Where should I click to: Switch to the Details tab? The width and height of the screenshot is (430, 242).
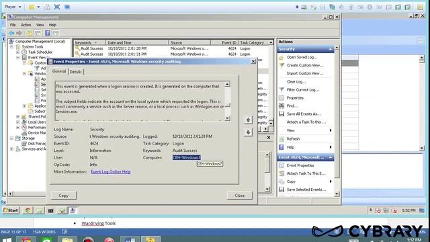[76, 72]
